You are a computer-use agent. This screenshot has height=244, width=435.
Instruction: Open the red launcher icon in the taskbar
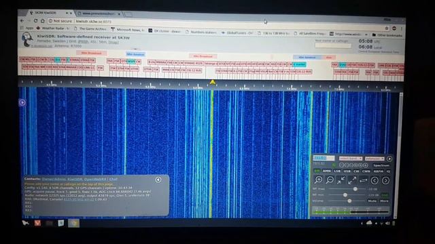(37, 223)
